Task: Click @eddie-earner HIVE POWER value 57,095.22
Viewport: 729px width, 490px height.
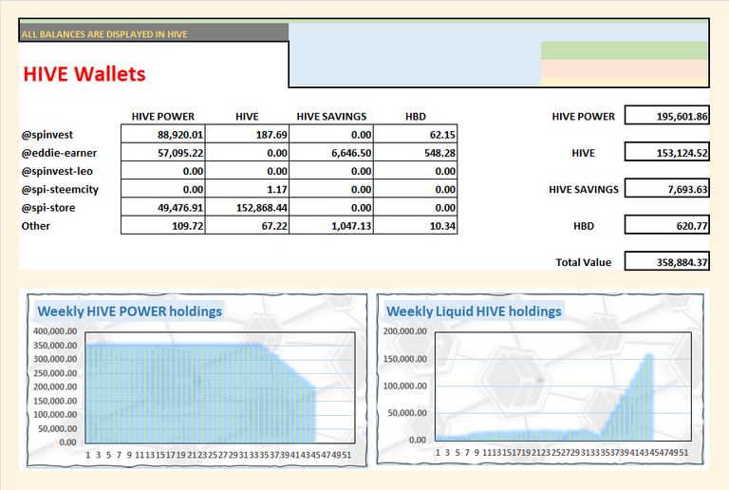Action: tap(162, 153)
